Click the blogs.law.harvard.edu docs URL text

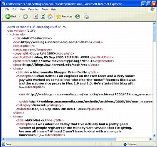point(55,65)
